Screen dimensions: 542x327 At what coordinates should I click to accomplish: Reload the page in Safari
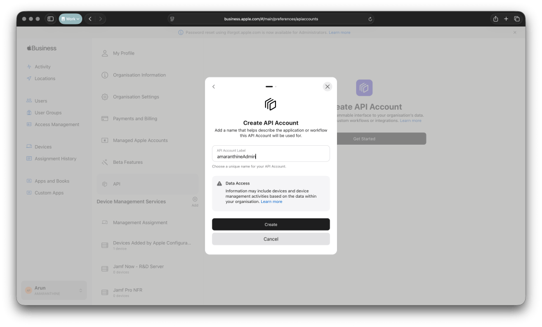coord(370,19)
